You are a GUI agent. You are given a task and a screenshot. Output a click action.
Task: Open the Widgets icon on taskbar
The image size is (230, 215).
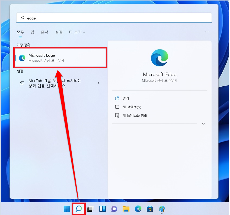click(x=102, y=209)
